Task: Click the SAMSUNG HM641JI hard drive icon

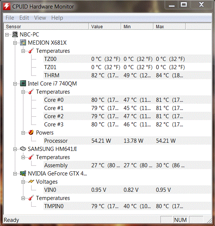Action: pos(23,149)
